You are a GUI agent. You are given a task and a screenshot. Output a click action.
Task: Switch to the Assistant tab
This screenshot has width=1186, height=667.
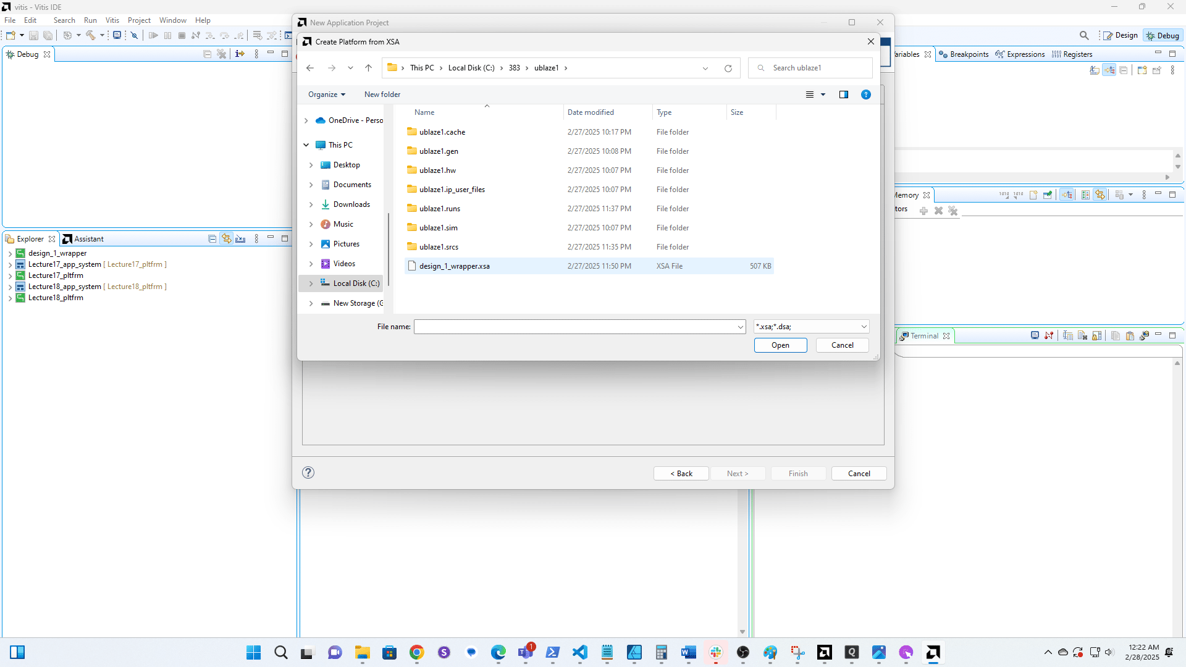click(83, 239)
